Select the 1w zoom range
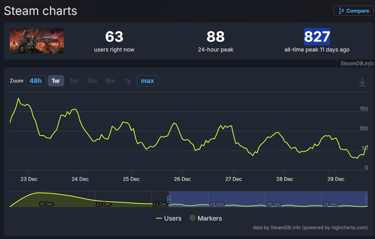The image size is (375, 239). [x=56, y=81]
